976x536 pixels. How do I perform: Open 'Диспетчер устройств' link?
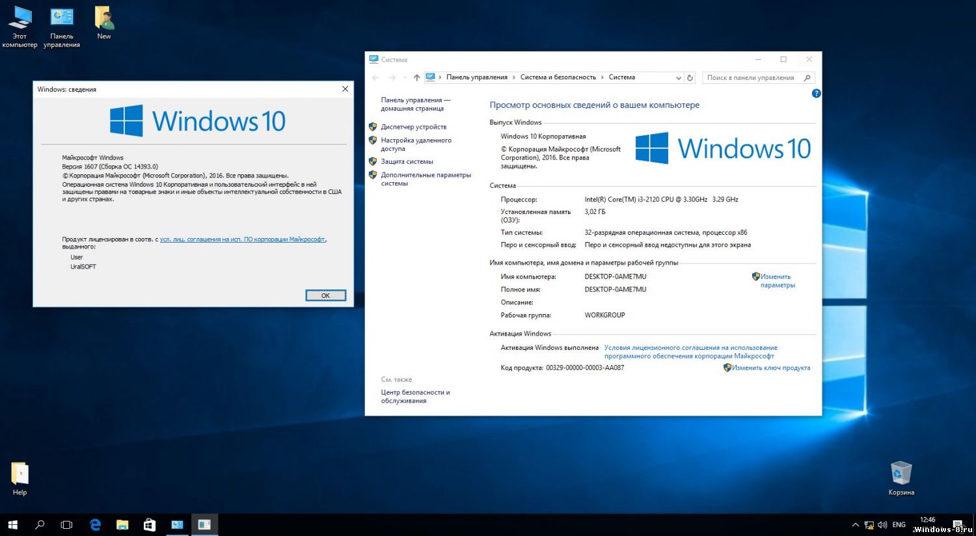tap(414, 127)
